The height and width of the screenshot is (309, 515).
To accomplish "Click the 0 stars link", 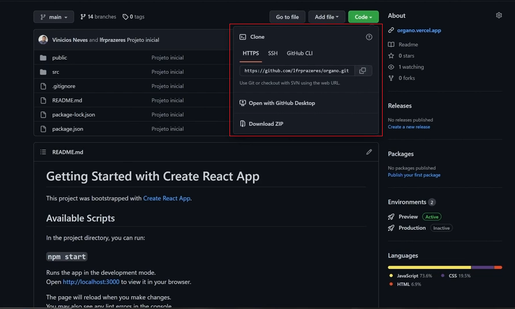I will (406, 56).
